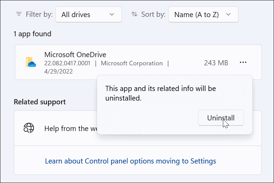The width and height of the screenshot is (274, 183).
Task: Click the Filter by label
Action: (39, 14)
